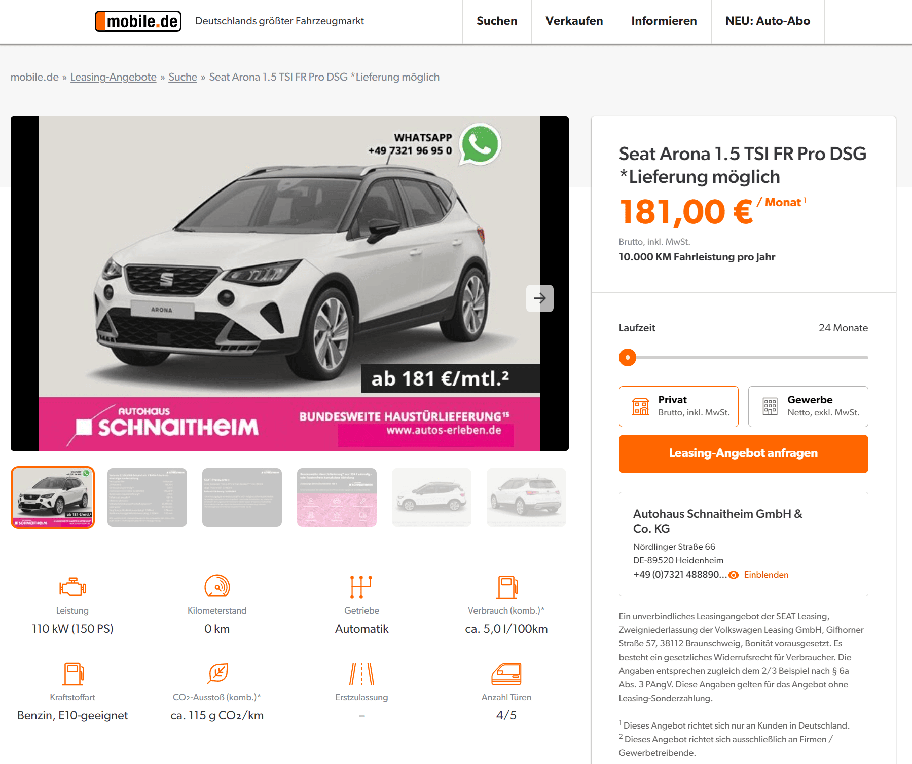Click 110 kW (150 PS) value
Screen dimensions: 912x764
tap(72, 629)
